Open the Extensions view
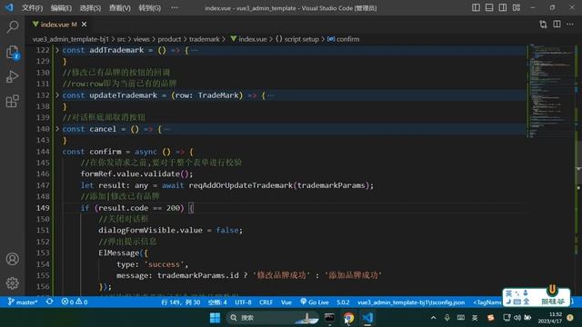The width and height of the screenshot is (582, 327). pos(12,101)
